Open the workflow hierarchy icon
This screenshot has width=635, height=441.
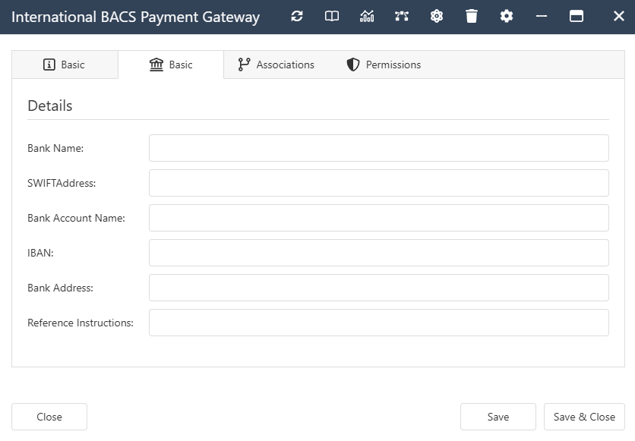(x=402, y=16)
